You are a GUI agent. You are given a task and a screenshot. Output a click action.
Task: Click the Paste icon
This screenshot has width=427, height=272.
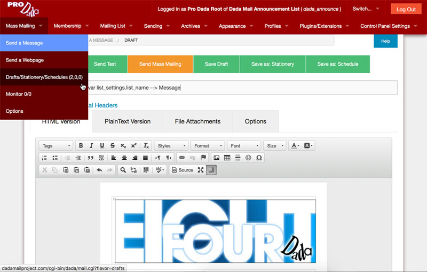click(66, 170)
